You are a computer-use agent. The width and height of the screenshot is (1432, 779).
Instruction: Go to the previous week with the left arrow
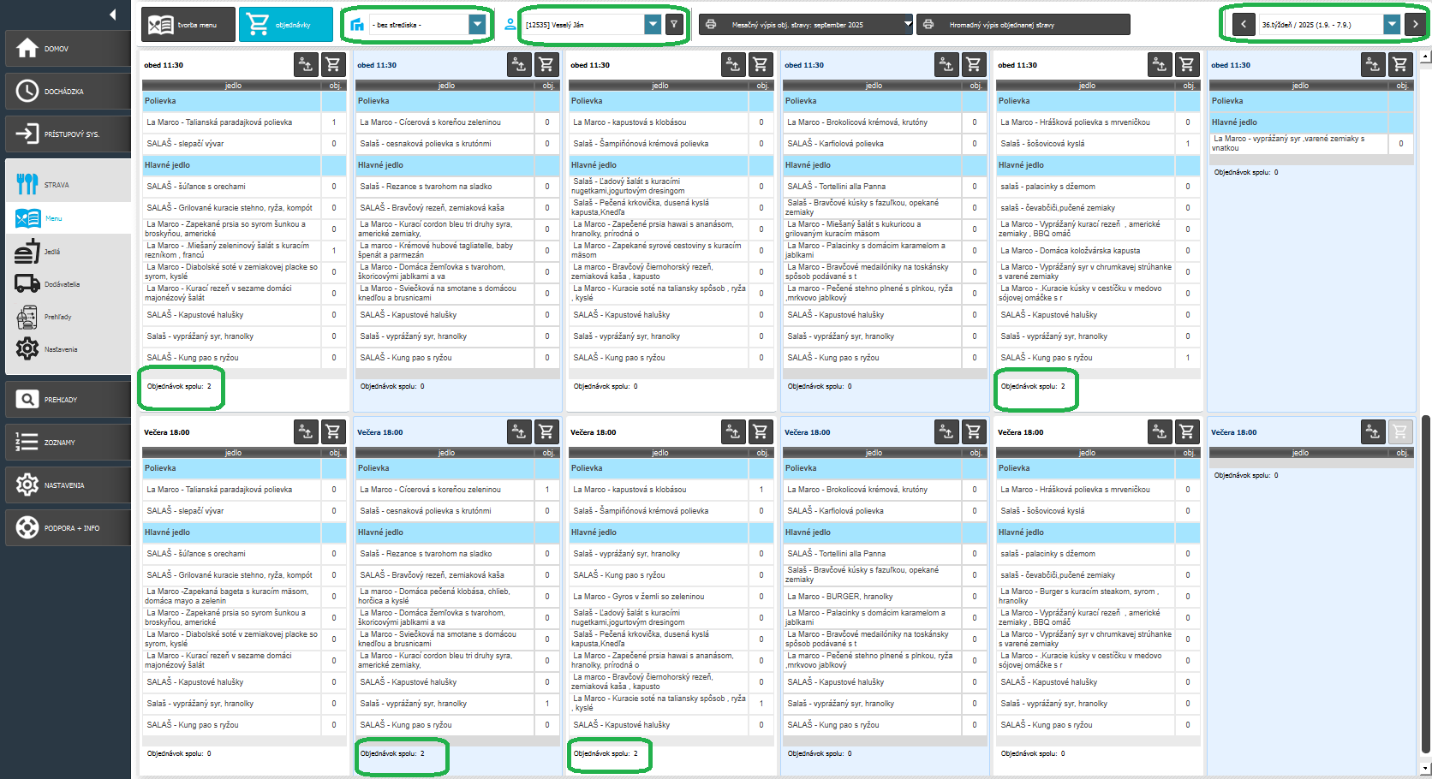tap(1244, 25)
